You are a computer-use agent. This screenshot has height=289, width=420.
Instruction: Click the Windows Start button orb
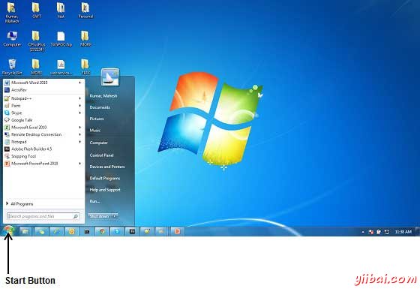pyautogui.click(x=8, y=231)
